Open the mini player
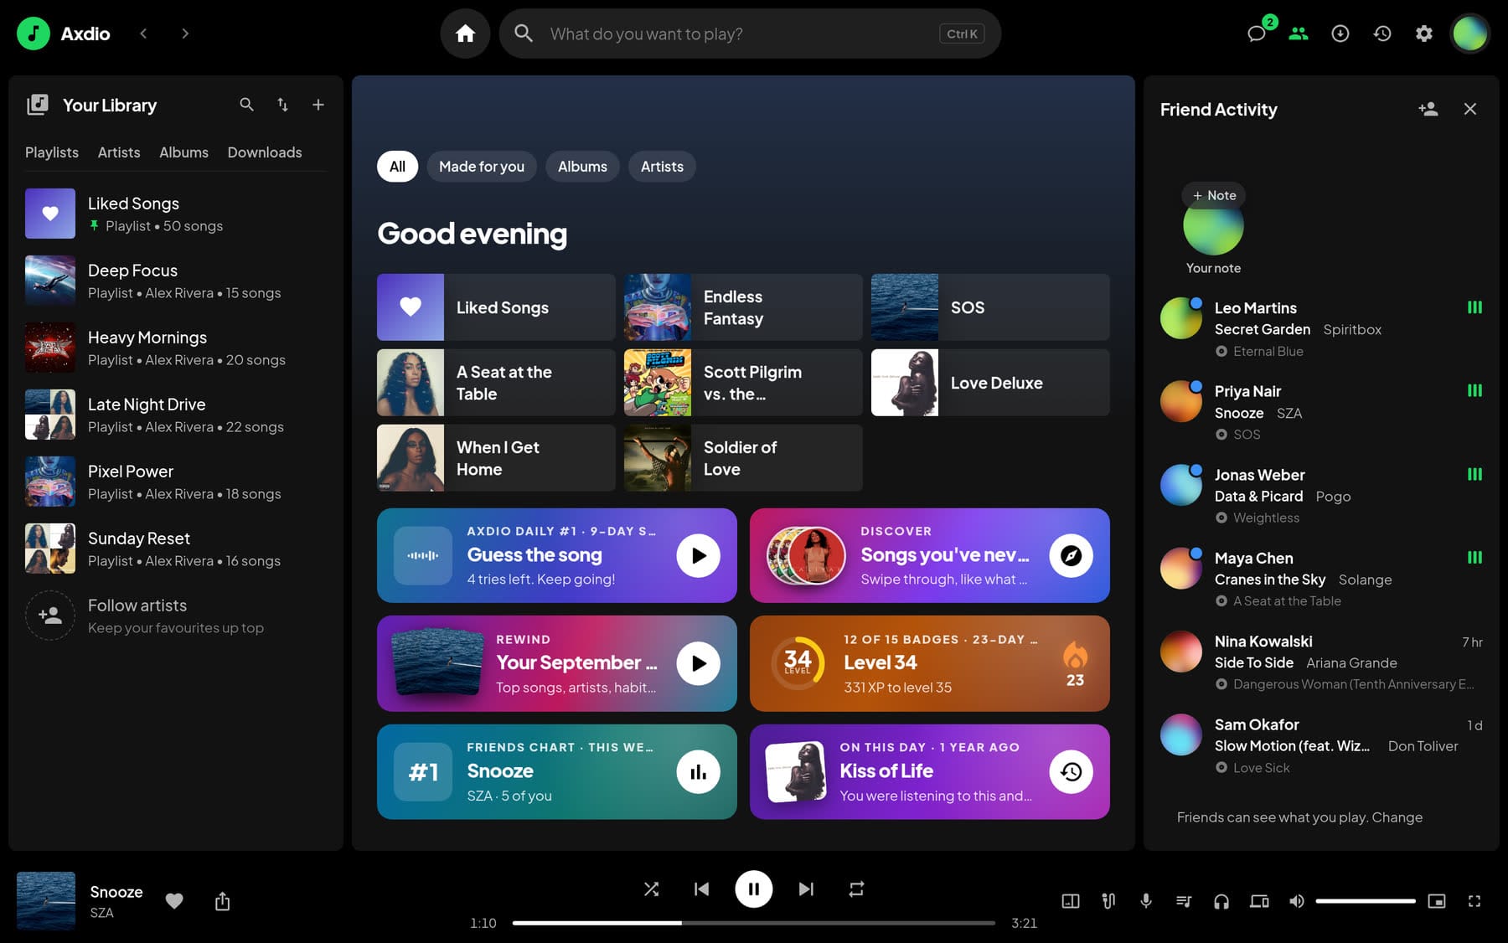The image size is (1508, 943). click(x=1437, y=901)
